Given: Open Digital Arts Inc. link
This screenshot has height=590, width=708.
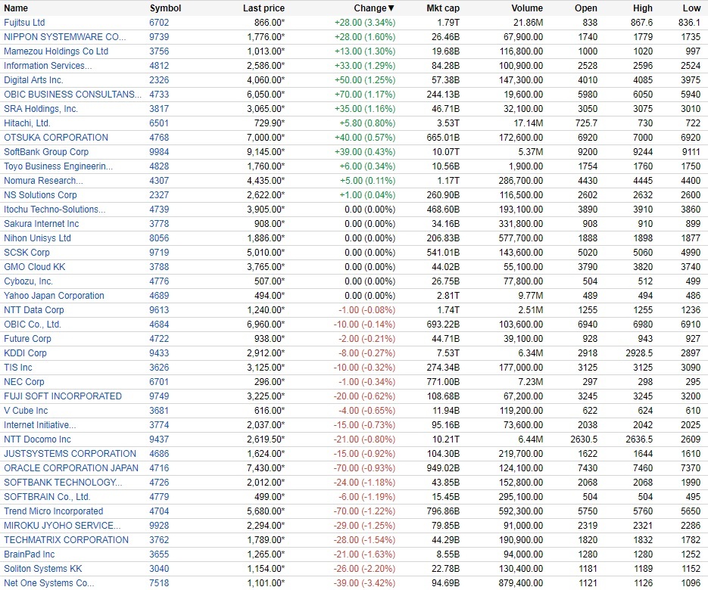Looking at the screenshot, I should [x=33, y=80].
